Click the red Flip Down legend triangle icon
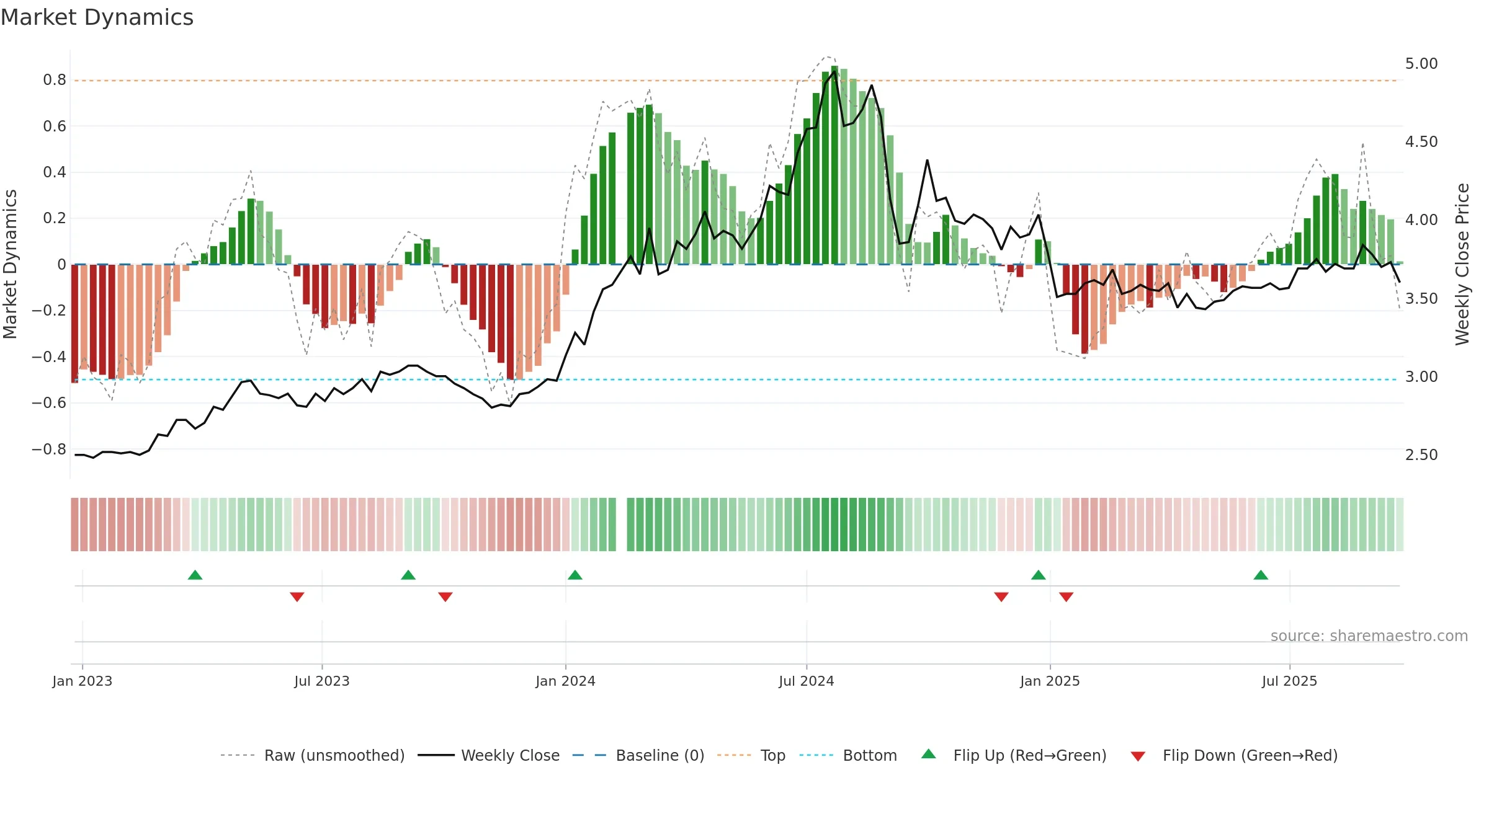This screenshot has height=837, width=1489. click(1137, 756)
